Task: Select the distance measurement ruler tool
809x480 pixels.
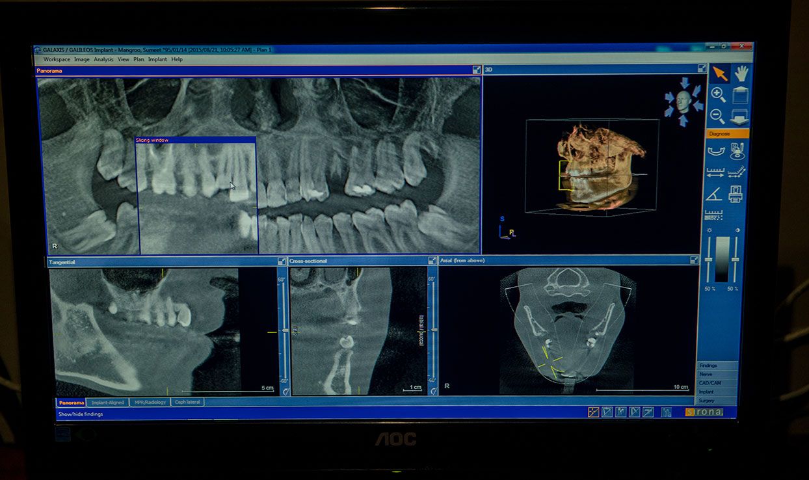Action: coord(715,172)
